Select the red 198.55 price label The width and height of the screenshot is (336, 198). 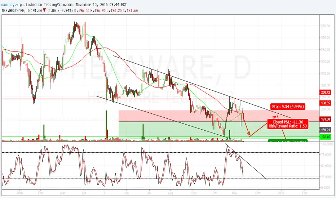(325, 103)
